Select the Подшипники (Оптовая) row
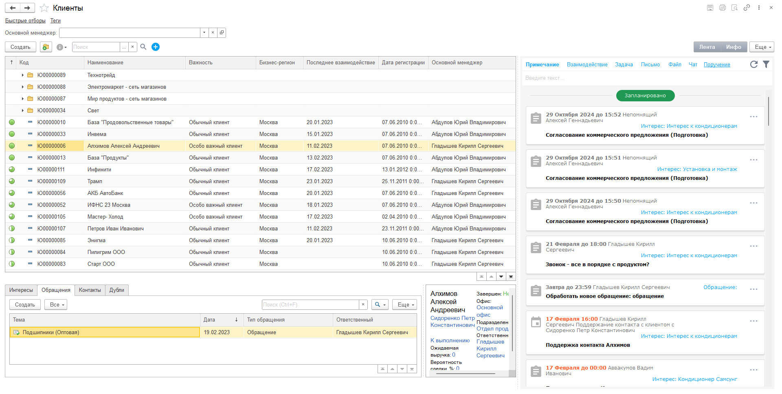This screenshot has height=394, width=782. [x=213, y=333]
